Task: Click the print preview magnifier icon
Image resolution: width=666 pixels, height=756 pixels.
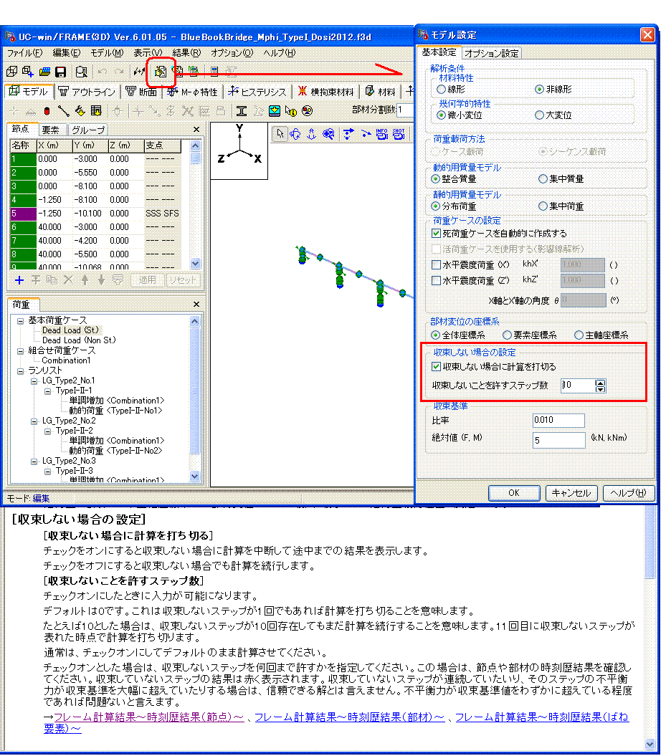Action: point(82,72)
